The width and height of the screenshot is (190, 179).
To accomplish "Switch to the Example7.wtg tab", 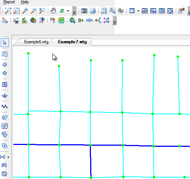I will [x=72, y=42].
